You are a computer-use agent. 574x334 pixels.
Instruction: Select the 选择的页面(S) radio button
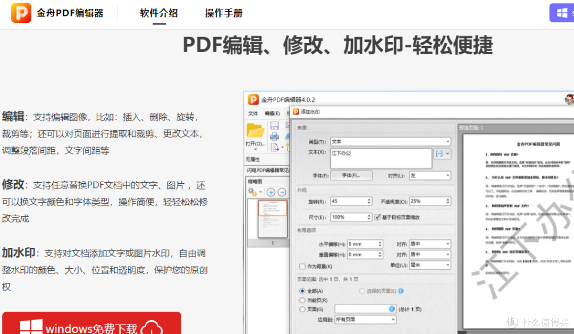coord(362,291)
